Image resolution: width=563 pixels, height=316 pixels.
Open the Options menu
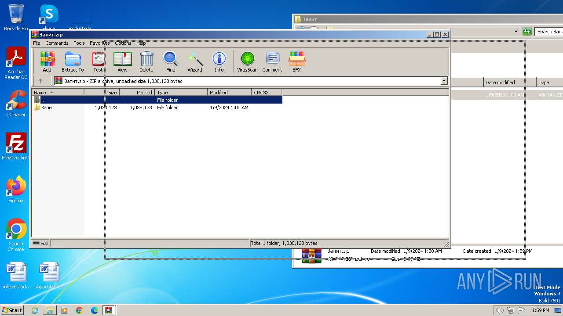123,43
